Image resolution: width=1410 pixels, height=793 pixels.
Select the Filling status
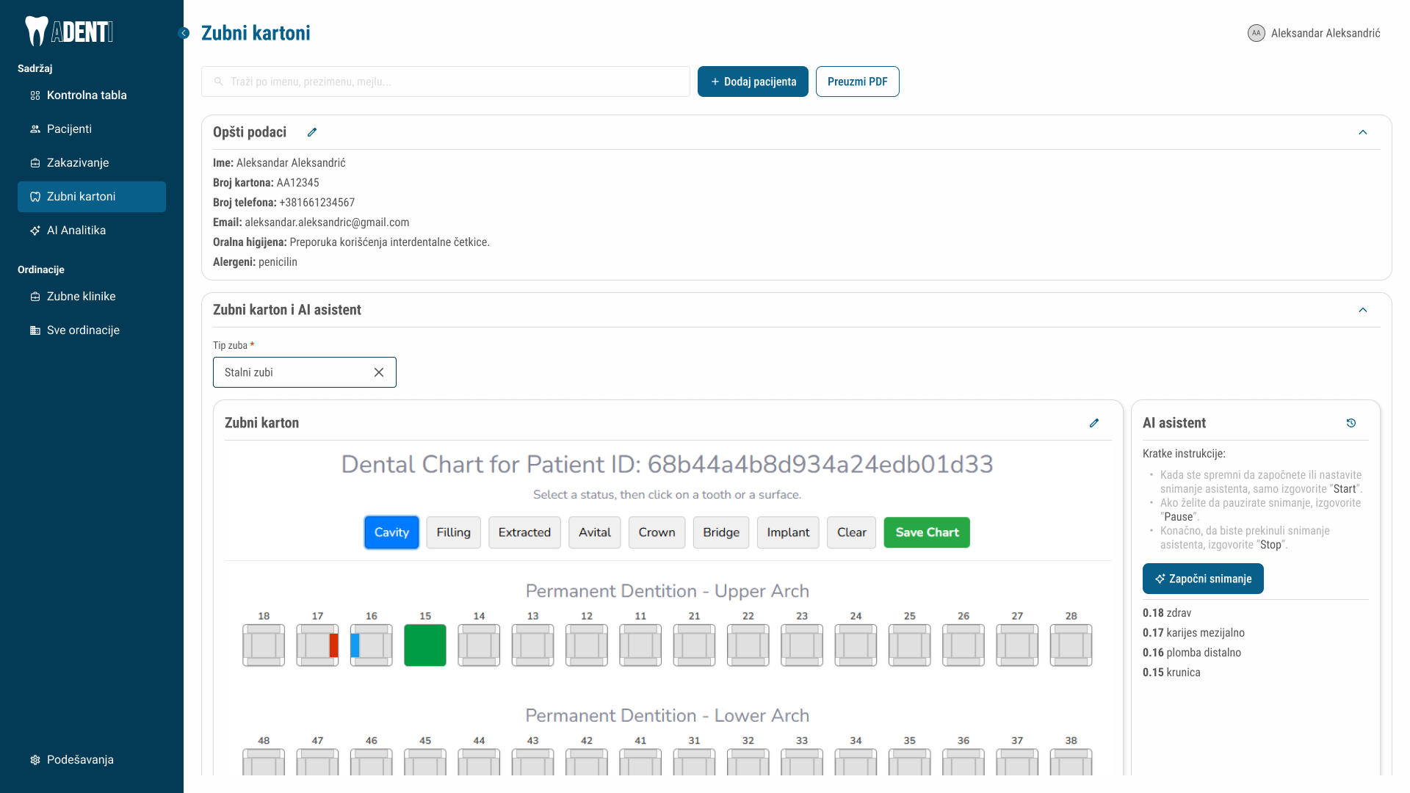coord(453,532)
